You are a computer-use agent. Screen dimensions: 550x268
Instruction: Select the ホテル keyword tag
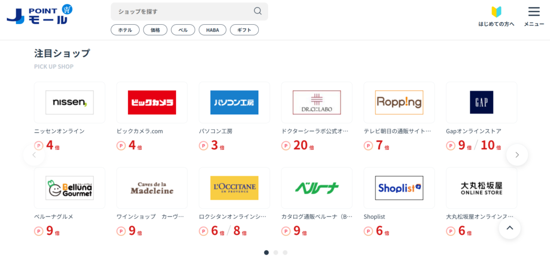(125, 30)
